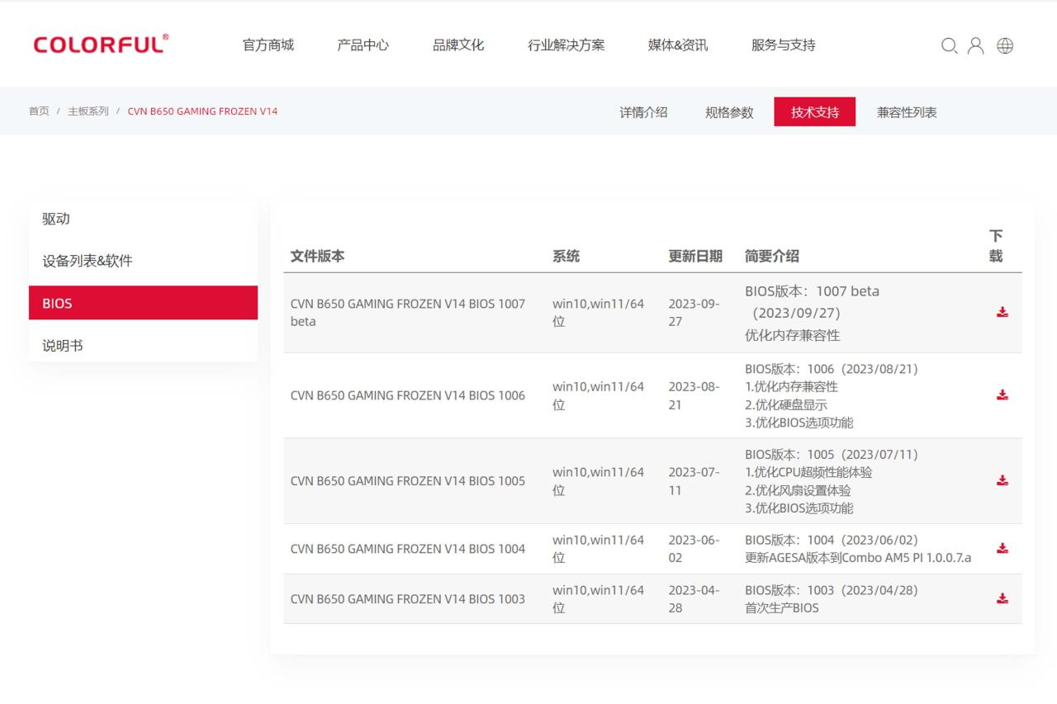The width and height of the screenshot is (1057, 704).
Task: Click date 2023-09-27 cell
Action: (694, 312)
